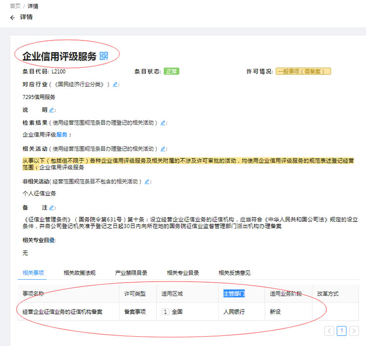This screenshot has height=346, width=366.
Task: Edit the 非相关活动 section pencil icon
Action: click(x=147, y=181)
